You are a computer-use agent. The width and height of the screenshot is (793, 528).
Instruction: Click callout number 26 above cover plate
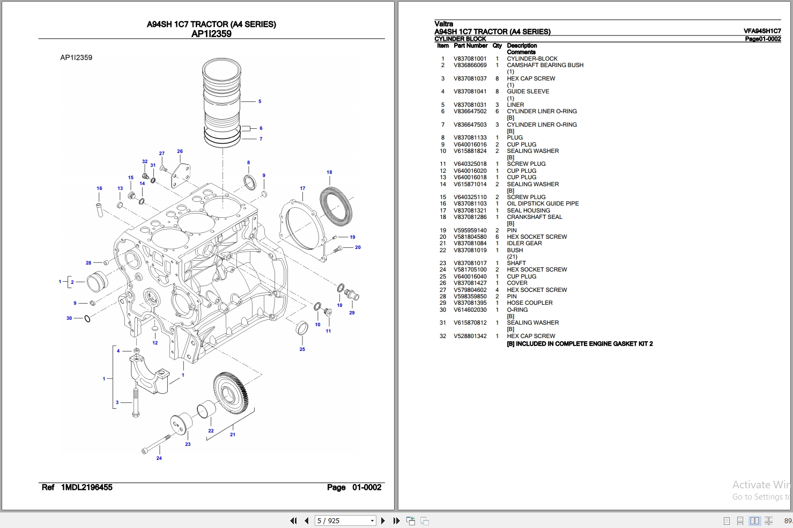tap(180, 151)
